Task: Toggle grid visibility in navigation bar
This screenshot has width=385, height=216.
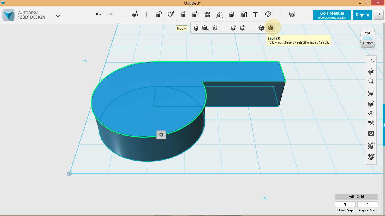Action: [x=371, y=123]
